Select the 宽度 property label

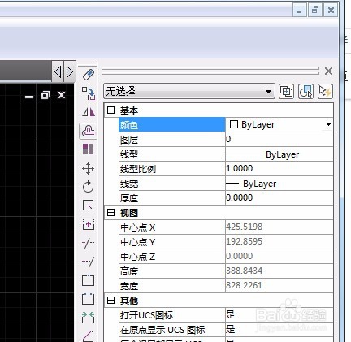coord(129,286)
